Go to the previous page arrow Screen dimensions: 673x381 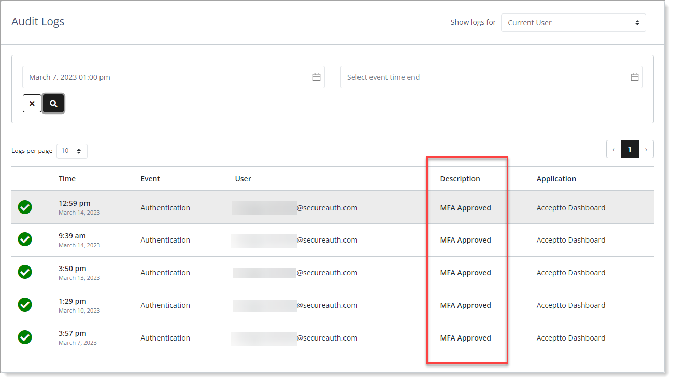pyautogui.click(x=614, y=149)
